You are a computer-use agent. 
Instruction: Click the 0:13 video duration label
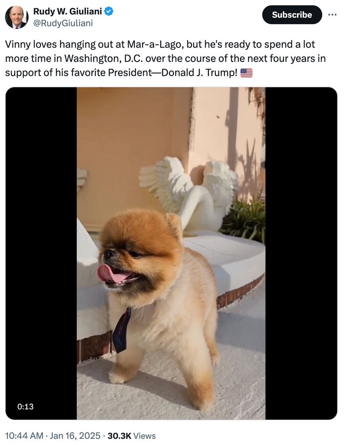[x=25, y=406]
